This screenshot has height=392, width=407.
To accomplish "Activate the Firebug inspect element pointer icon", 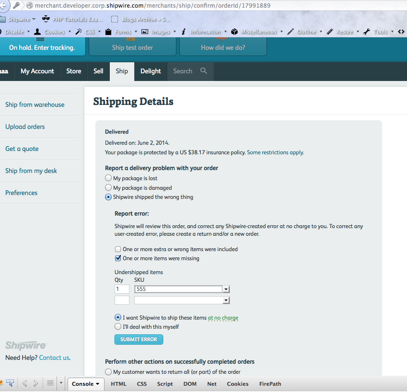I will point(10,383).
